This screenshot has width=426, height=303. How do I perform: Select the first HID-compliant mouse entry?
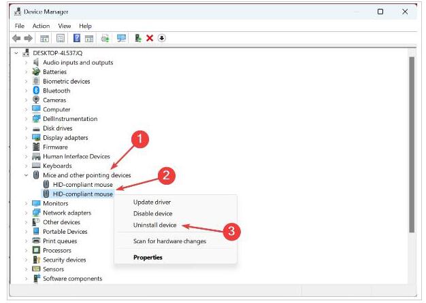tap(82, 184)
